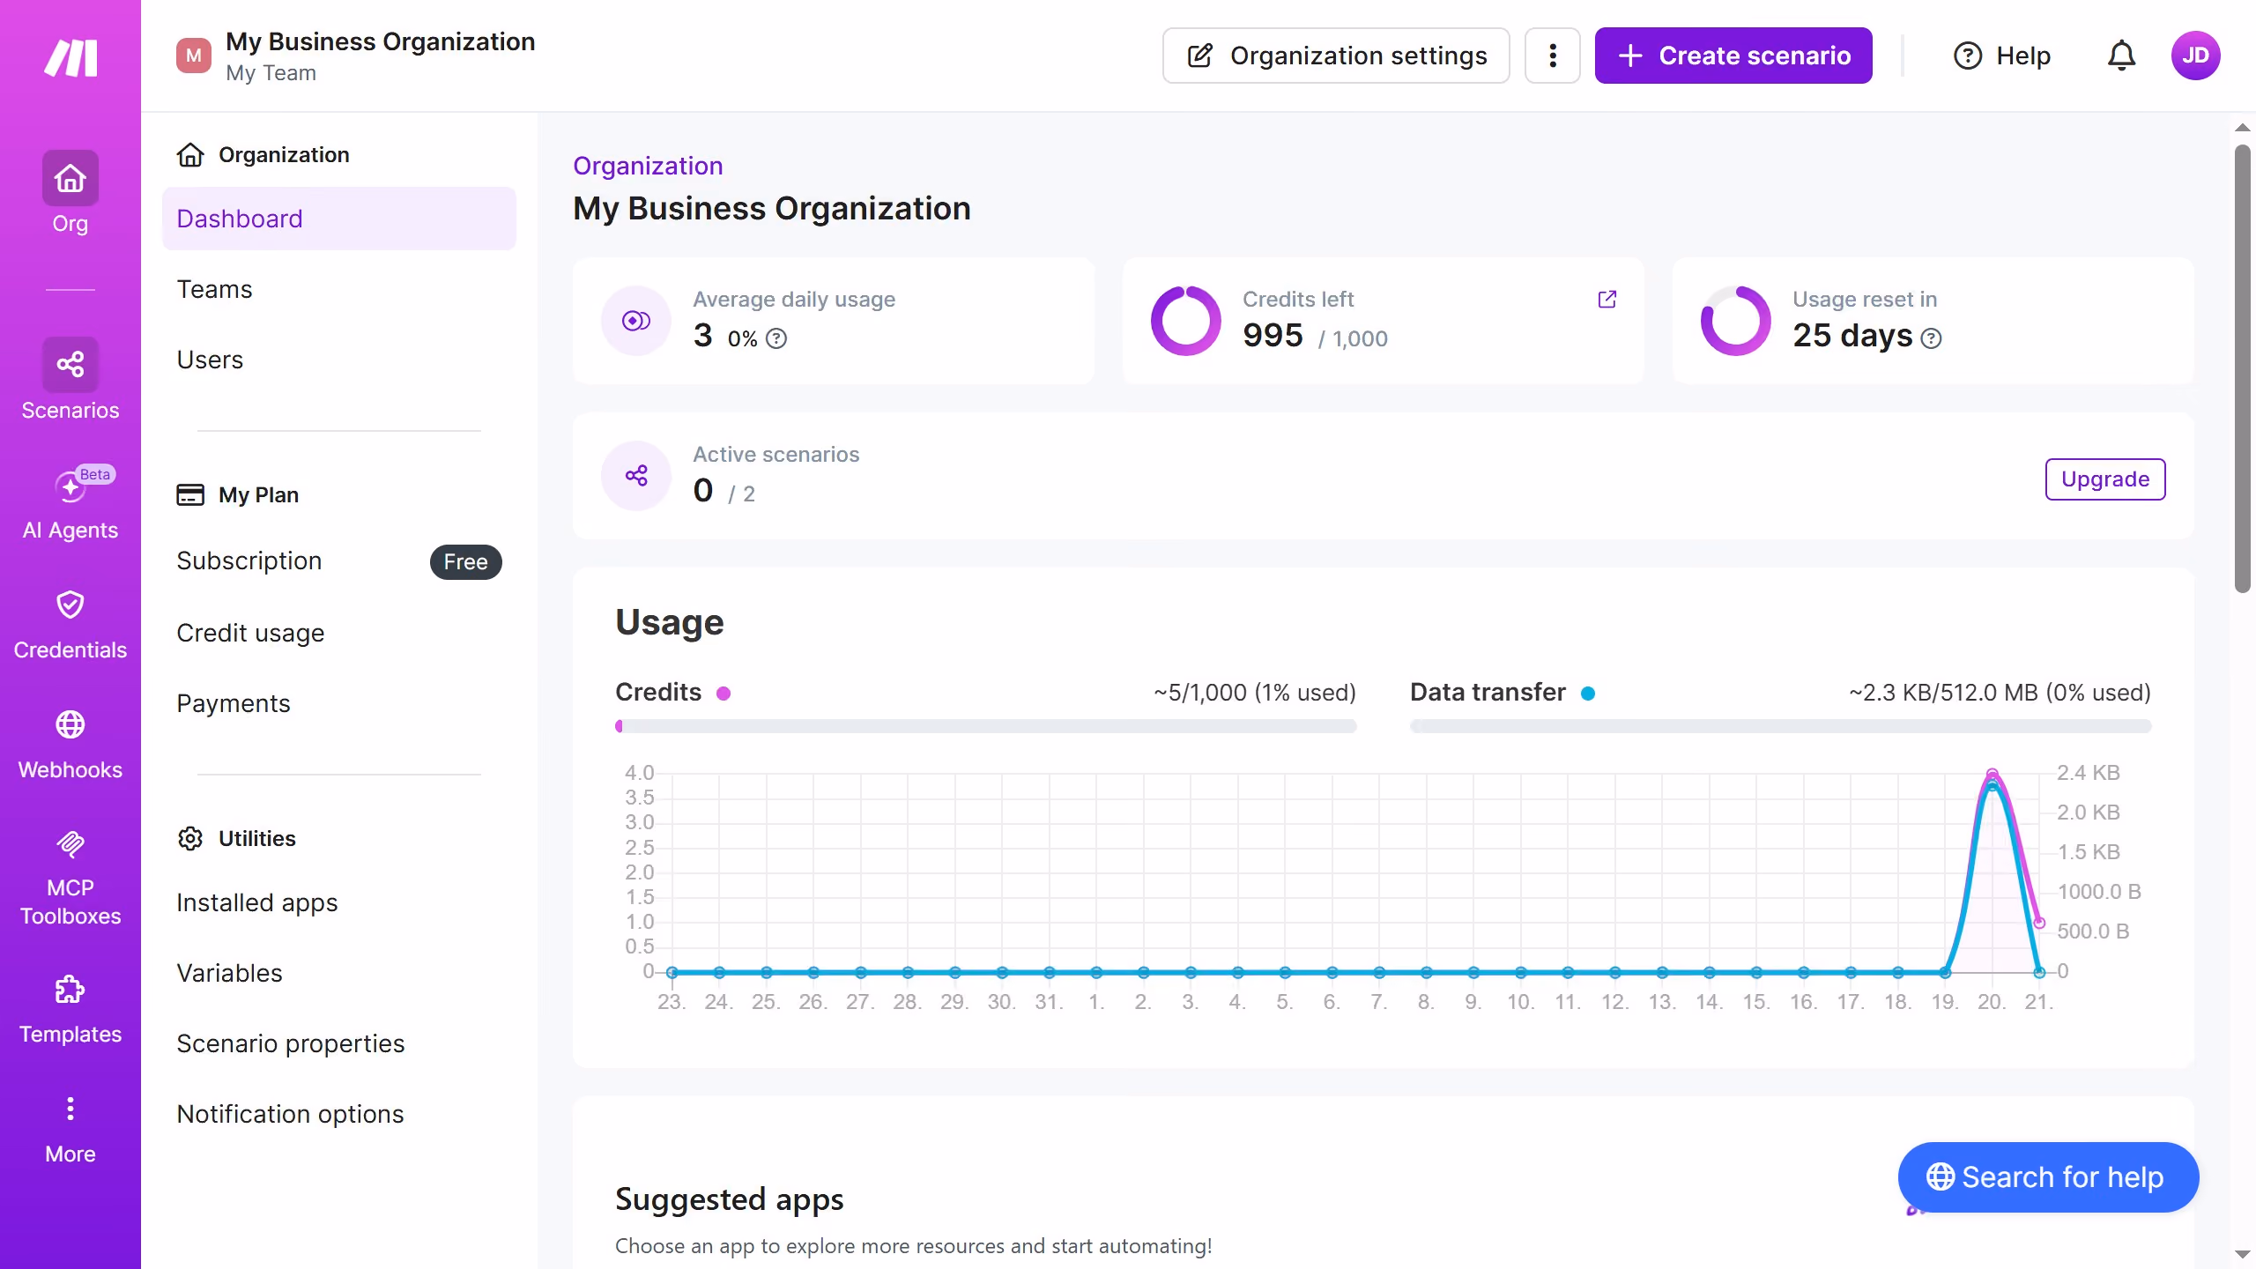This screenshot has width=2256, height=1269.
Task: Open the Users page
Action: (339, 360)
